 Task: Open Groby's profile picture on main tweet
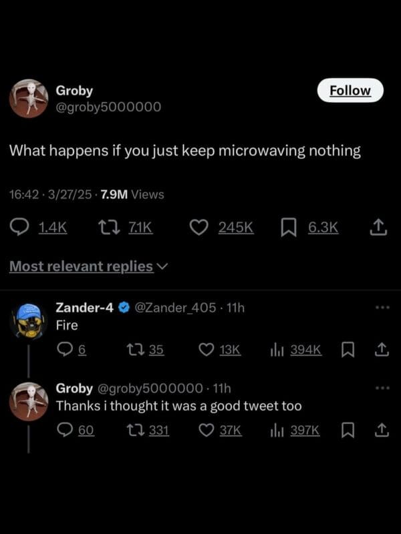(x=28, y=98)
